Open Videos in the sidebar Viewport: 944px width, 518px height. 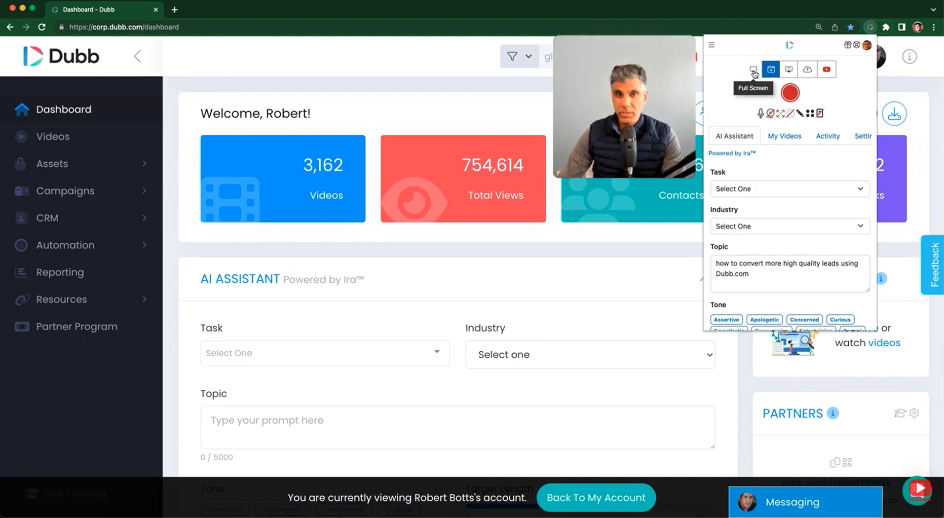click(53, 137)
